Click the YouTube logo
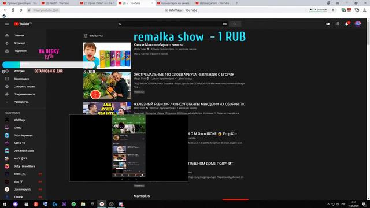Image resolution: width=370 pixels, height=208 pixels. tap(23, 24)
